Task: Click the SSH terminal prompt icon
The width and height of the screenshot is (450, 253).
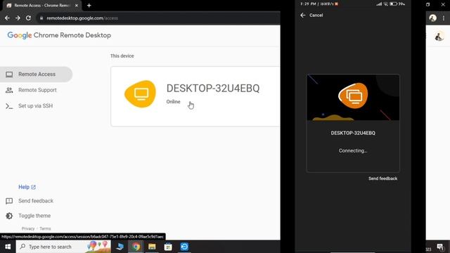Action: (9, 106)
